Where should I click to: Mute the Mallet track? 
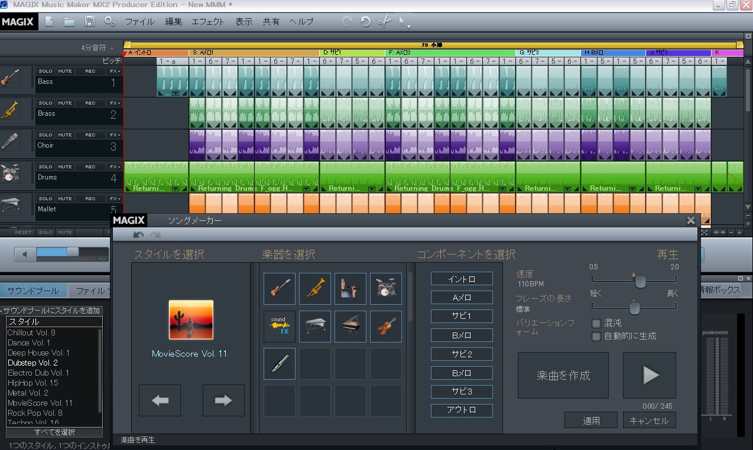65,198
